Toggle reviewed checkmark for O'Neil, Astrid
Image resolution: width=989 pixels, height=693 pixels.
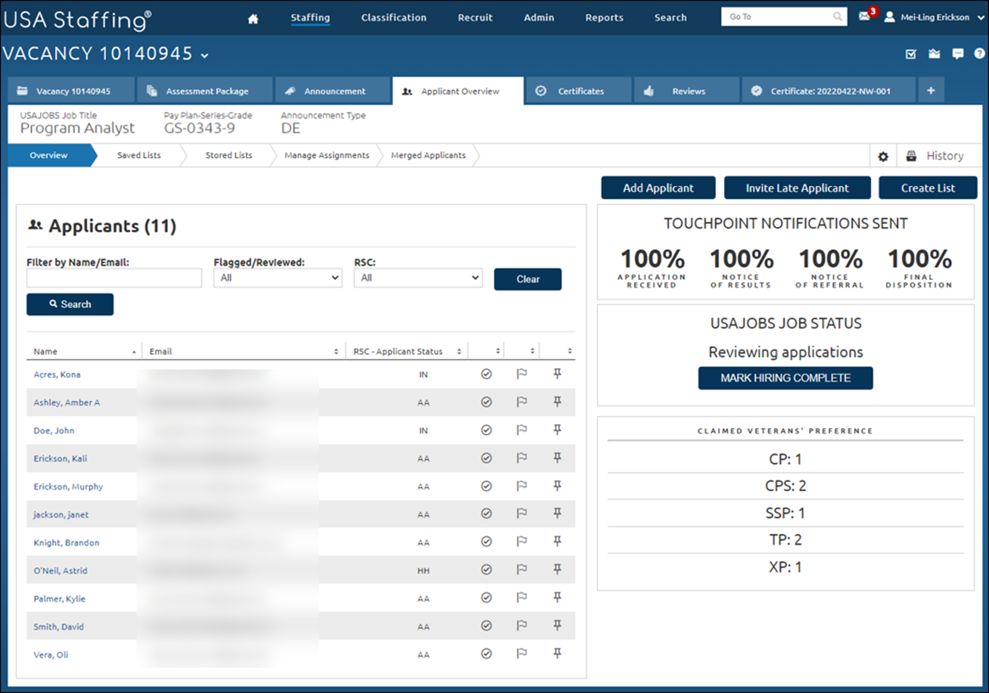[486, 570]
